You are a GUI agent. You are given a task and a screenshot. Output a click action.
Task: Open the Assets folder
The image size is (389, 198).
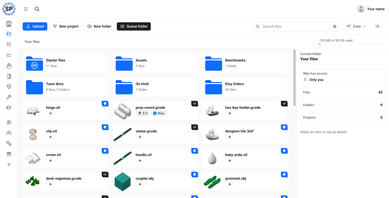(155, 63)
